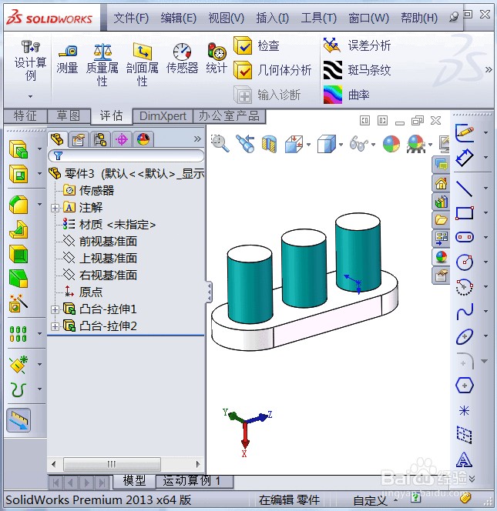
Task: Select the FeatureManager design tree tab icon
Action: [x=58, y=139]
